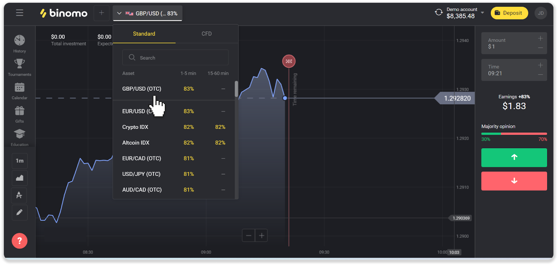Choose EUR/CAD (OTC) asset
Image resolution: width=558 pixels, height=265 pixels.
click(174, 158)
